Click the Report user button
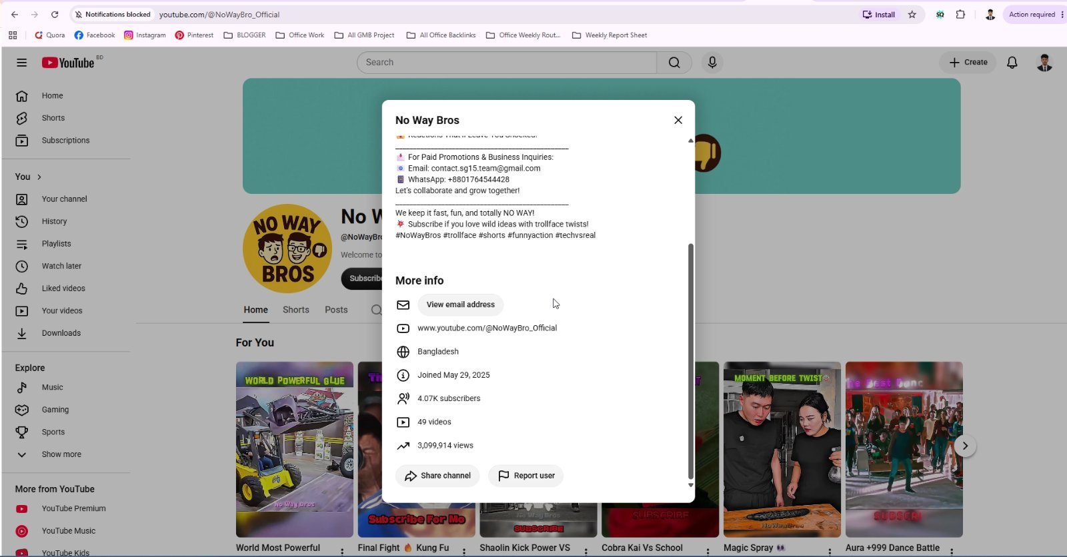The width and height of the screenshot is (1067, 557). click(526, 476)
